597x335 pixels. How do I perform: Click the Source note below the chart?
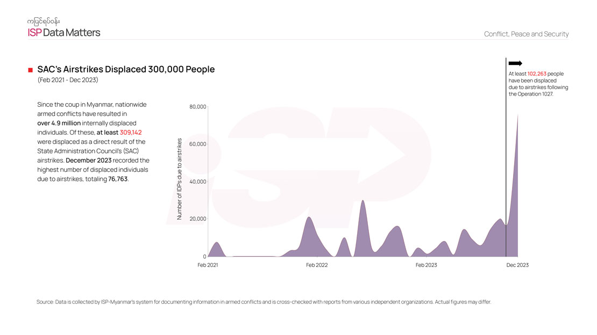(264, 302)
